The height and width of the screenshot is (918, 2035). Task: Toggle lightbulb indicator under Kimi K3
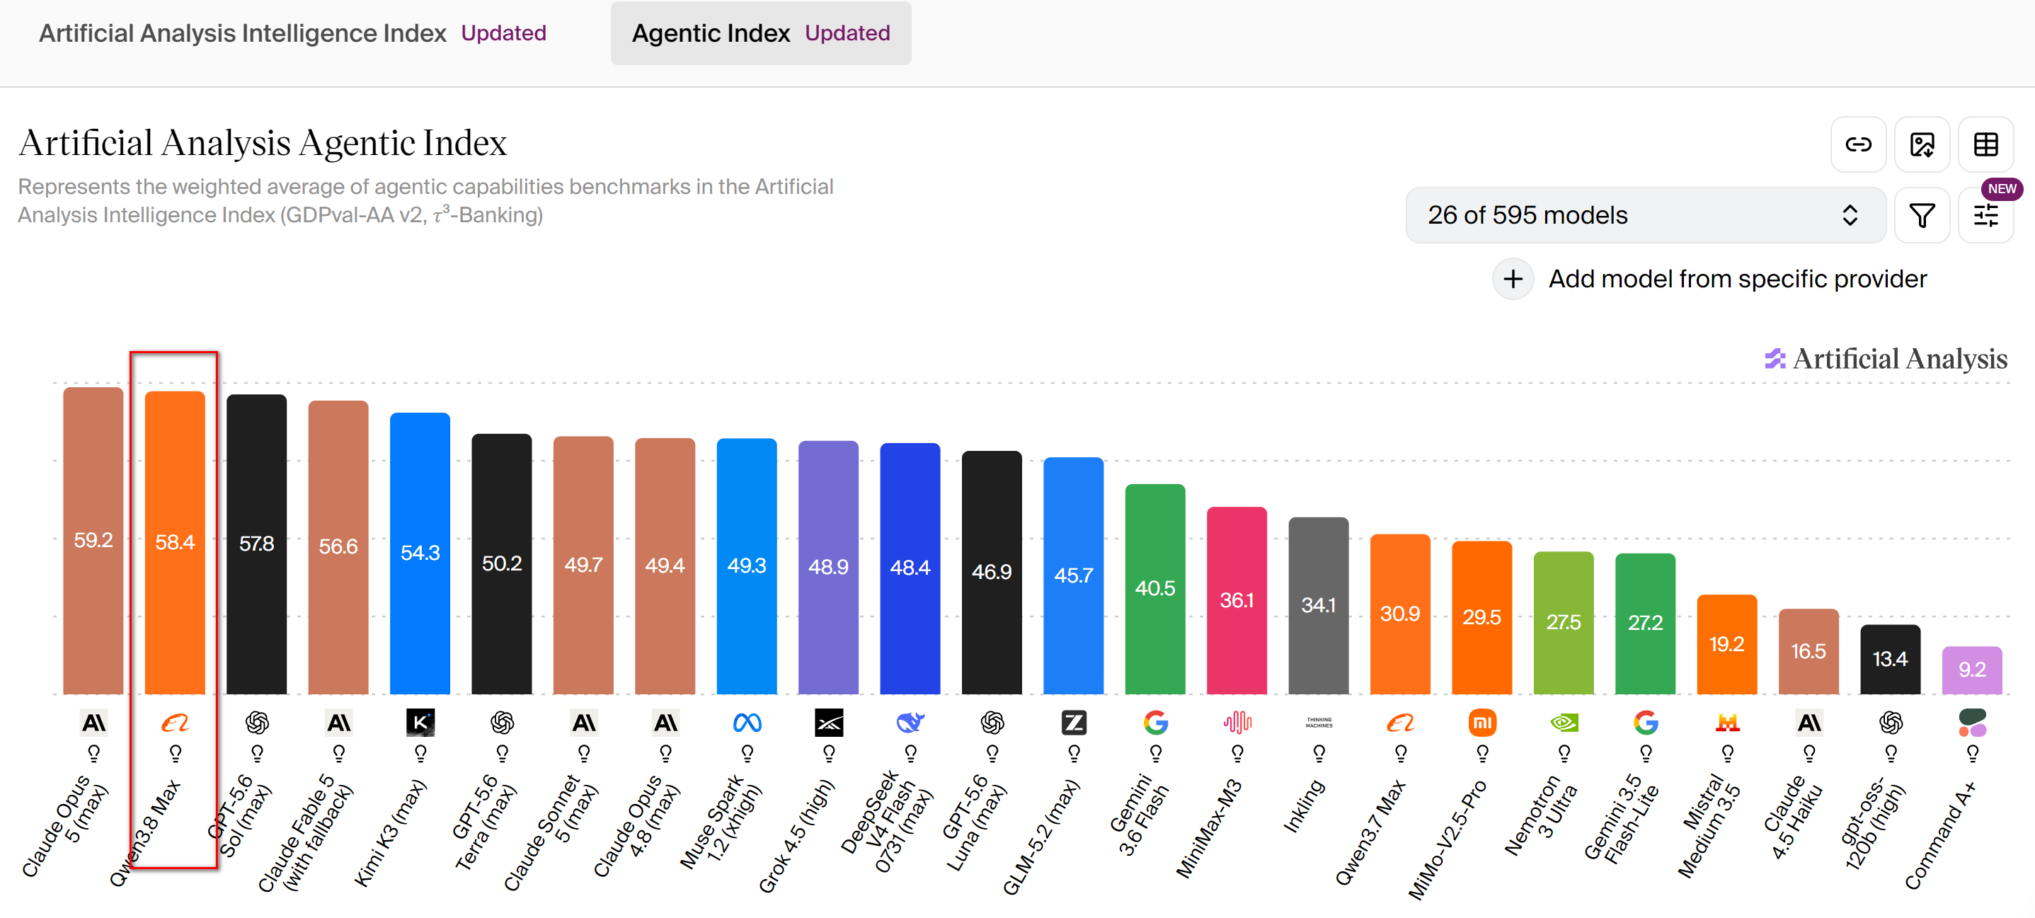[x=420, y=754]
